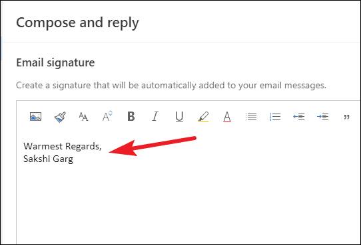Apply yellow text highlight color
The image size is (361, 245).
[x=203, y=117]
